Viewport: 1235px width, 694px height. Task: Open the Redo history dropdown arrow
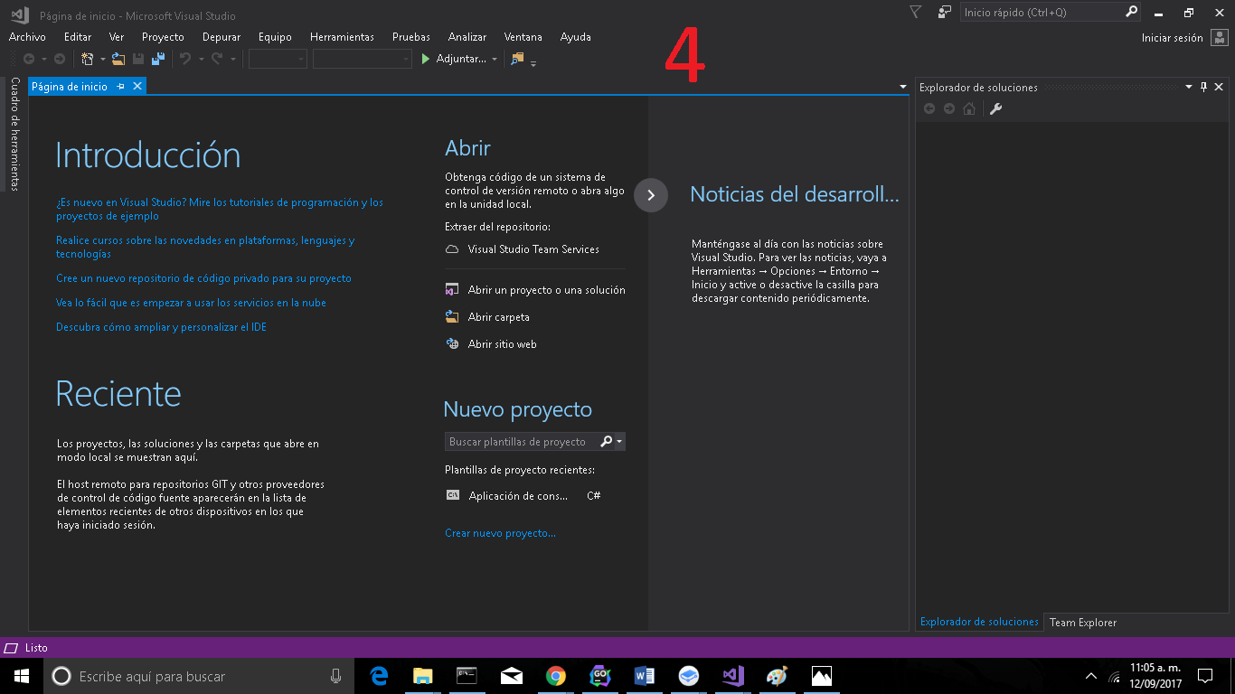pyautogui.click(x=232, y=60)
